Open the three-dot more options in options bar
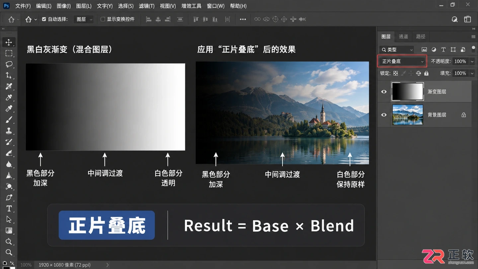The height and width of the screenshot is (269, 478). 243,19
